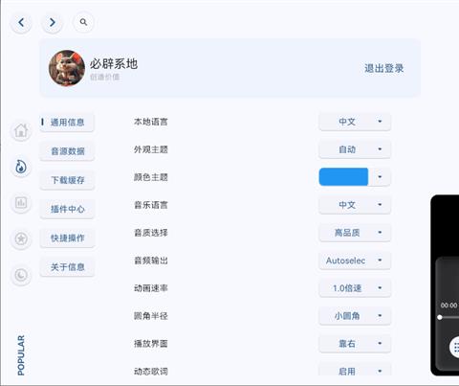
Task: Open the 音乐语言 dropdown
Action: click(x=355, y=205)
